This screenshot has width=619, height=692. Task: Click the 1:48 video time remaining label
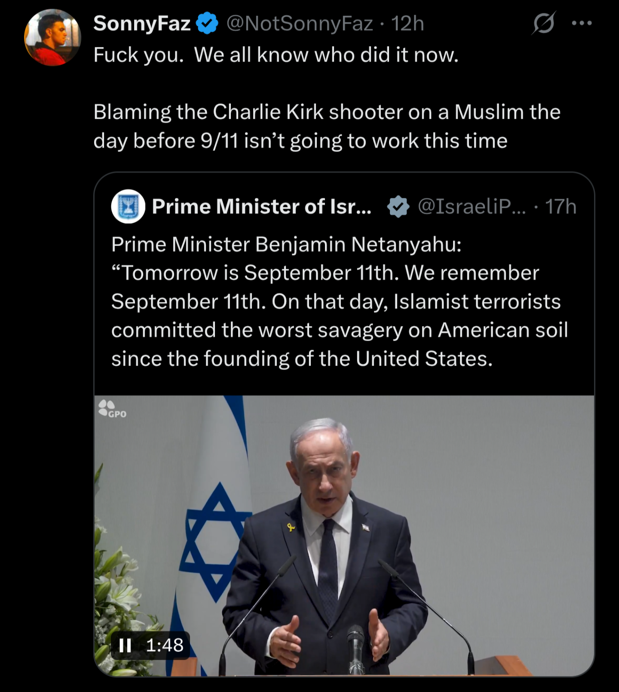(x=165, y=645)
